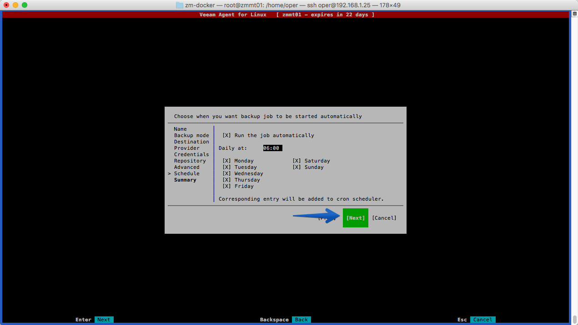Uncheck the Monday checkbox
Image resolution: width=578 pixels, height=325 pixels.
point(226,161)
